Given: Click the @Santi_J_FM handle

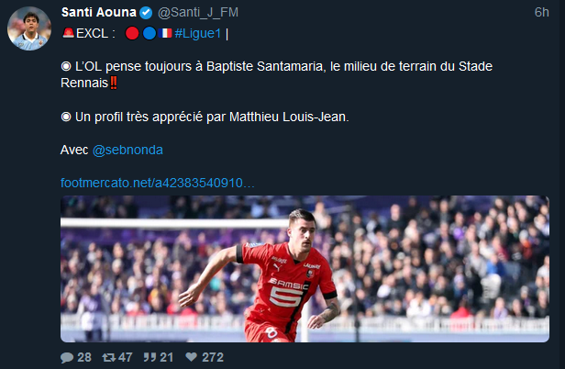Looking at the screenshot, I should [x=198, y=13].
